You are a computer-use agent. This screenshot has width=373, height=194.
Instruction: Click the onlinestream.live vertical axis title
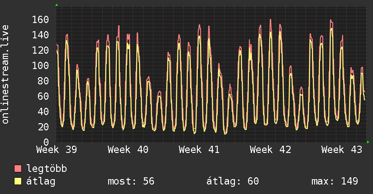5,74
